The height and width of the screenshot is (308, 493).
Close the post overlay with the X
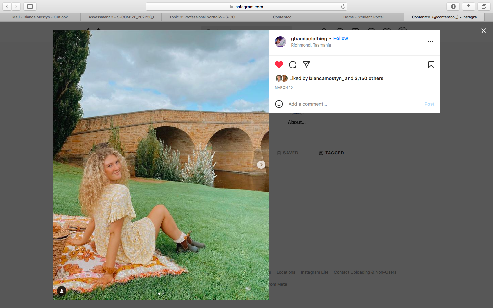point(484,31)
